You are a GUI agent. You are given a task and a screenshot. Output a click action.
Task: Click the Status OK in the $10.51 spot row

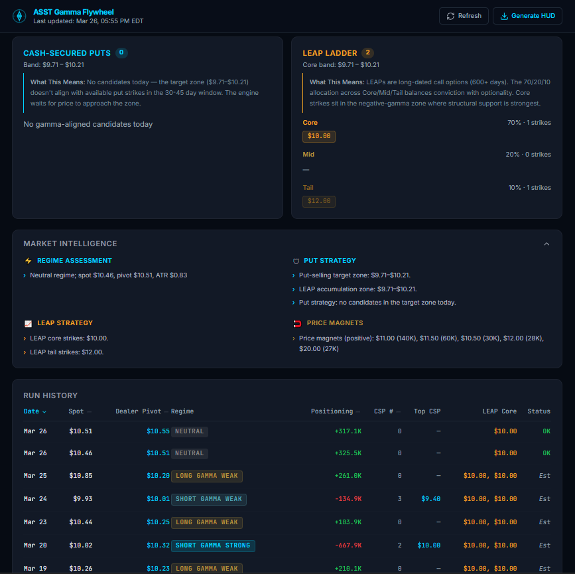546,431
